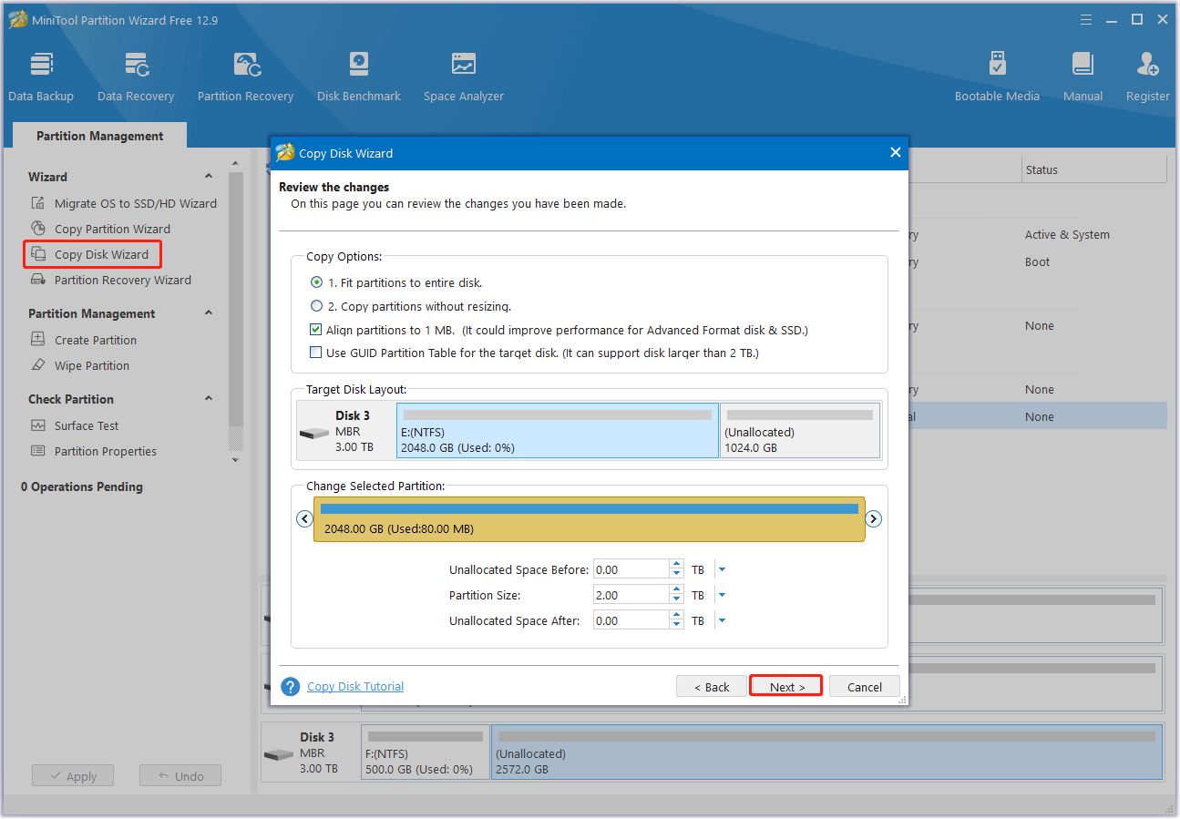Image resolution: width=1180 pixels, height=819 pixels.
Task: Select F:(NTFS) 500.0 GB partition on Disk 3
Action: (426, 752)
